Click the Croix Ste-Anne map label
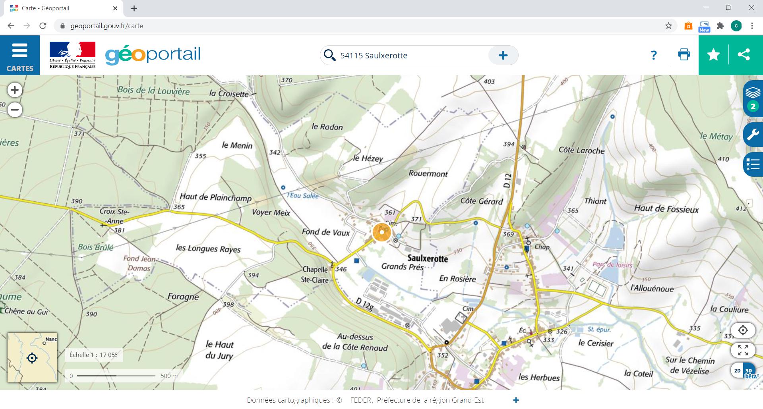Viewport: 763px width, 409px height. tap(114, 216)
